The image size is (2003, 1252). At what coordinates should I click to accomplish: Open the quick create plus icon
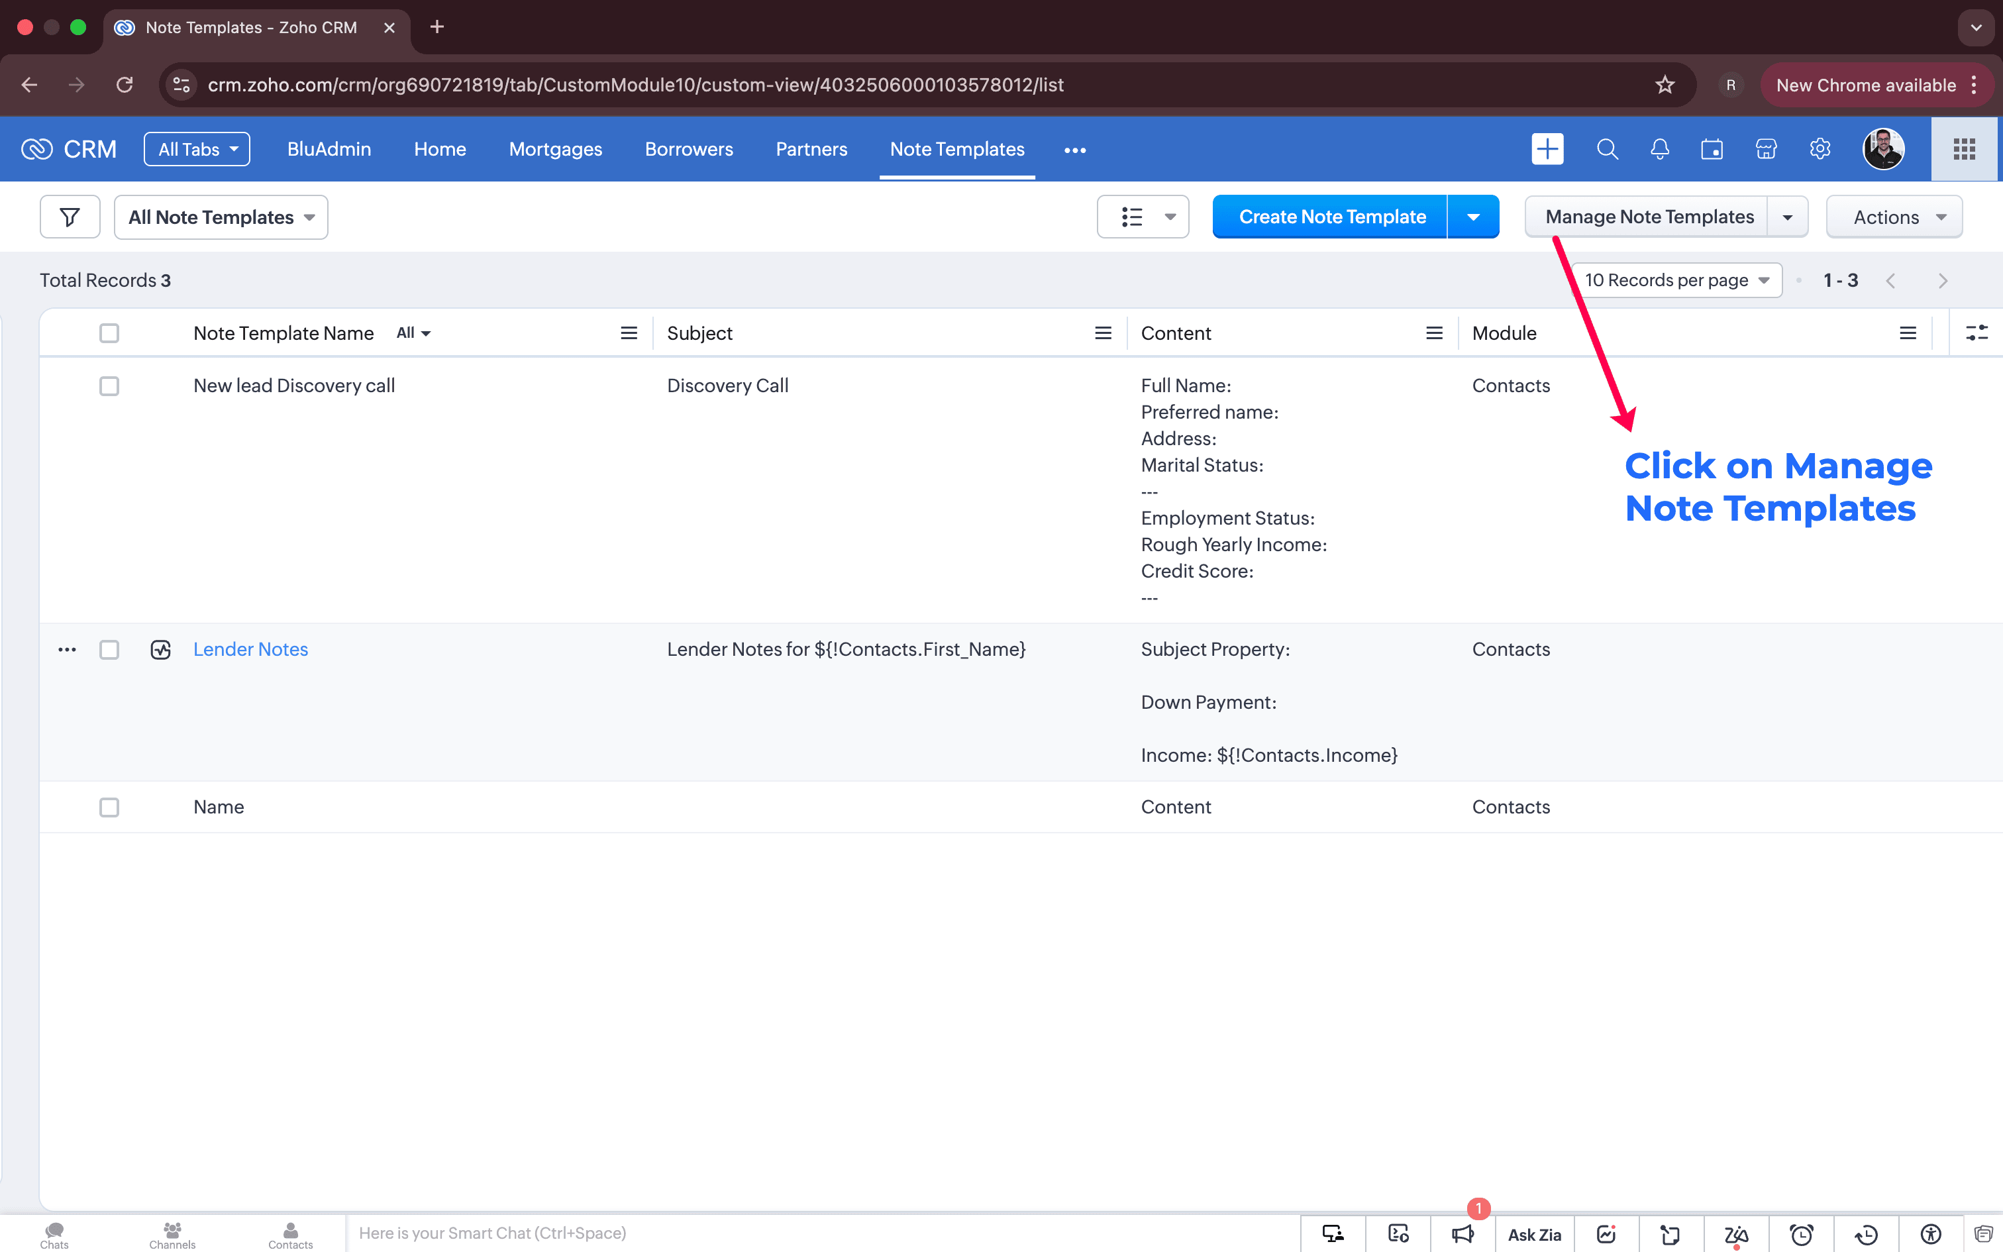(1547, 149)
